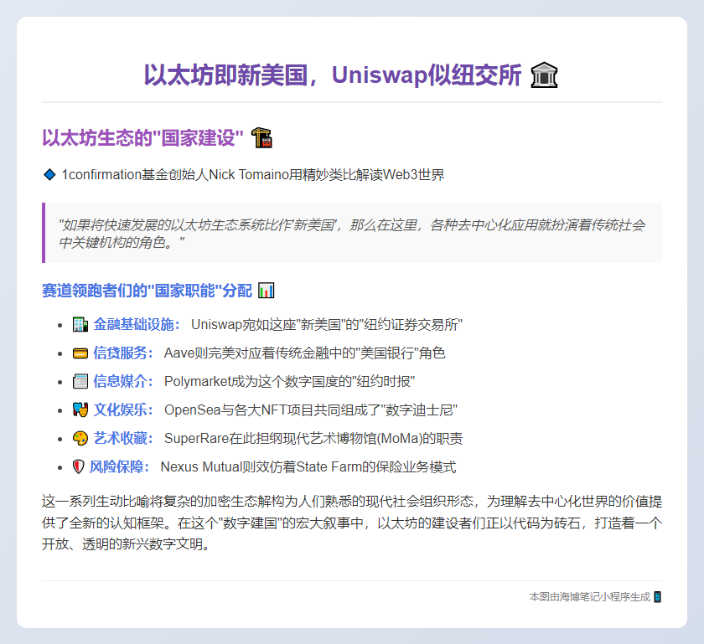The height and width of the screenshot is (644, 704).
Task: Click the italic quote block text
Action: 351,234
